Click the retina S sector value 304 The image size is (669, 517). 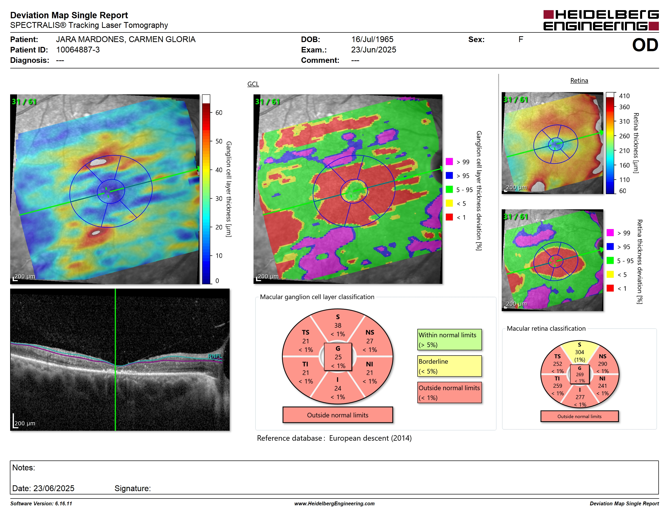coord(579,352)
